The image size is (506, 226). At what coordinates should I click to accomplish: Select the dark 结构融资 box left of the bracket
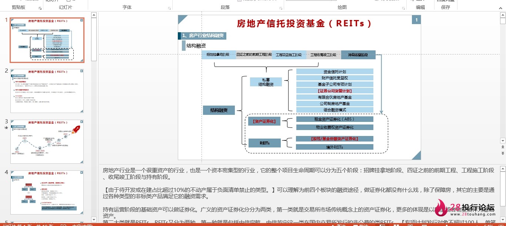pyautogui.click(x=219, y=110)
